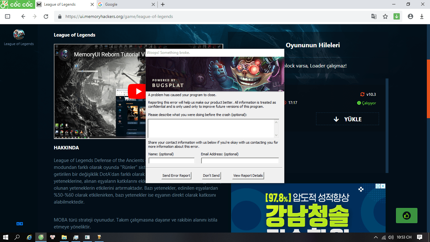Click the lock icon in the address bar
Viewport: 430px width, 242px height.
[x=60, y=16]
